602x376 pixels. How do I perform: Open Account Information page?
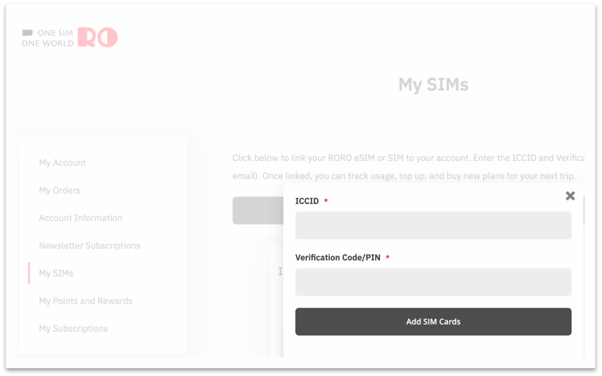(x=81, y=218)
